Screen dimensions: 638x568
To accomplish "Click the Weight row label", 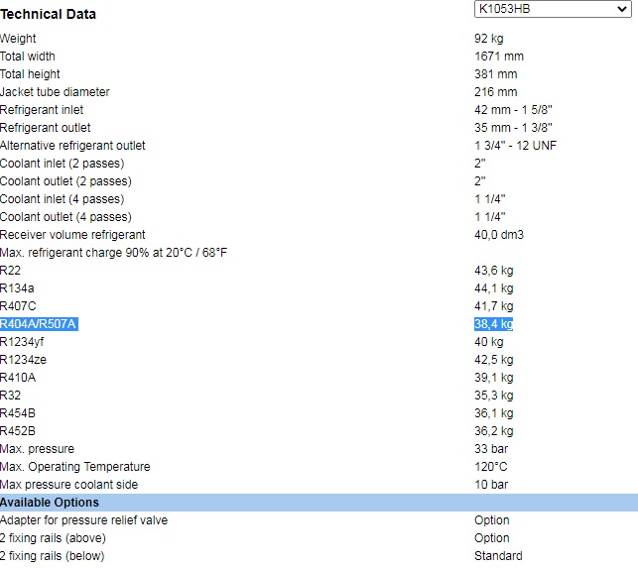I will pyautogui.click(x=19, y=39).
